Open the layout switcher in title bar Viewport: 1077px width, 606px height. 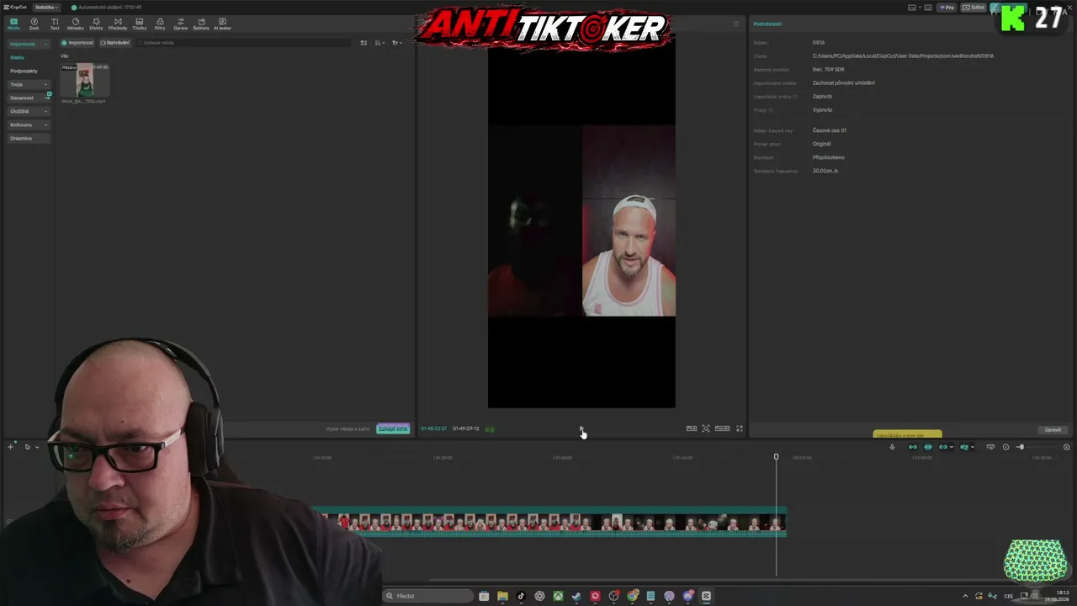(x=915, y=8)
